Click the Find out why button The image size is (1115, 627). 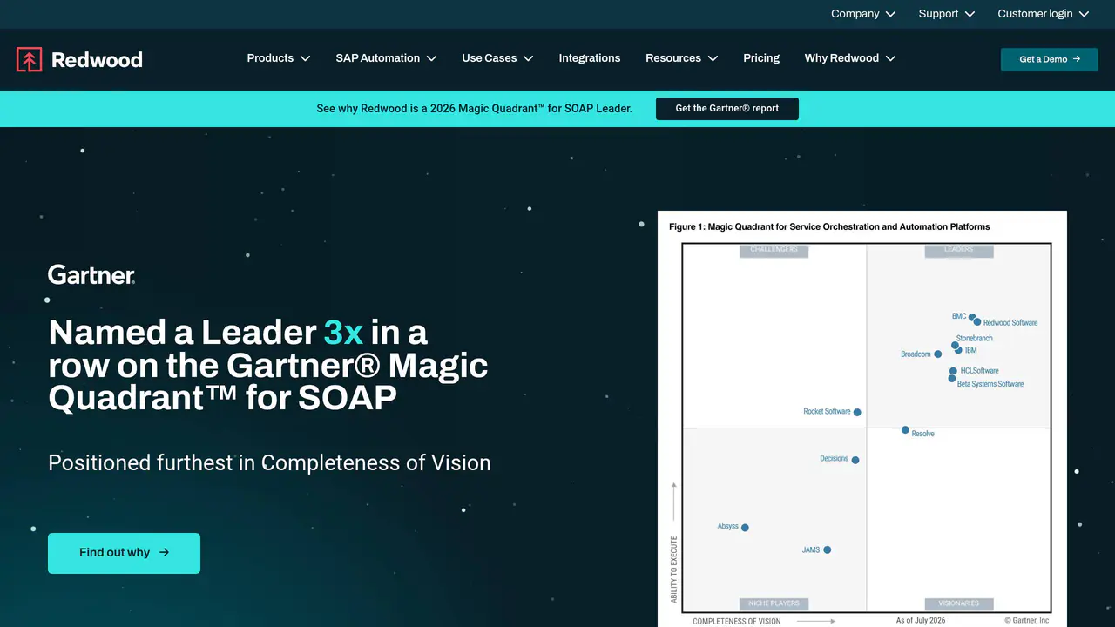[124, 553]
